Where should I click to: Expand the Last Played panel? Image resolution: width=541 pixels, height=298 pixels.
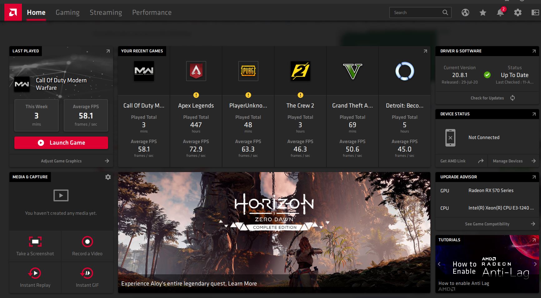108,51
